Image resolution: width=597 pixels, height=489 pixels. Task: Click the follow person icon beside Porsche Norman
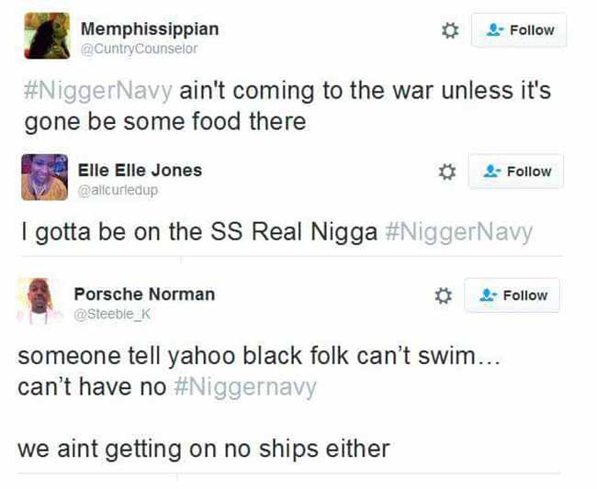click(488, 295)
